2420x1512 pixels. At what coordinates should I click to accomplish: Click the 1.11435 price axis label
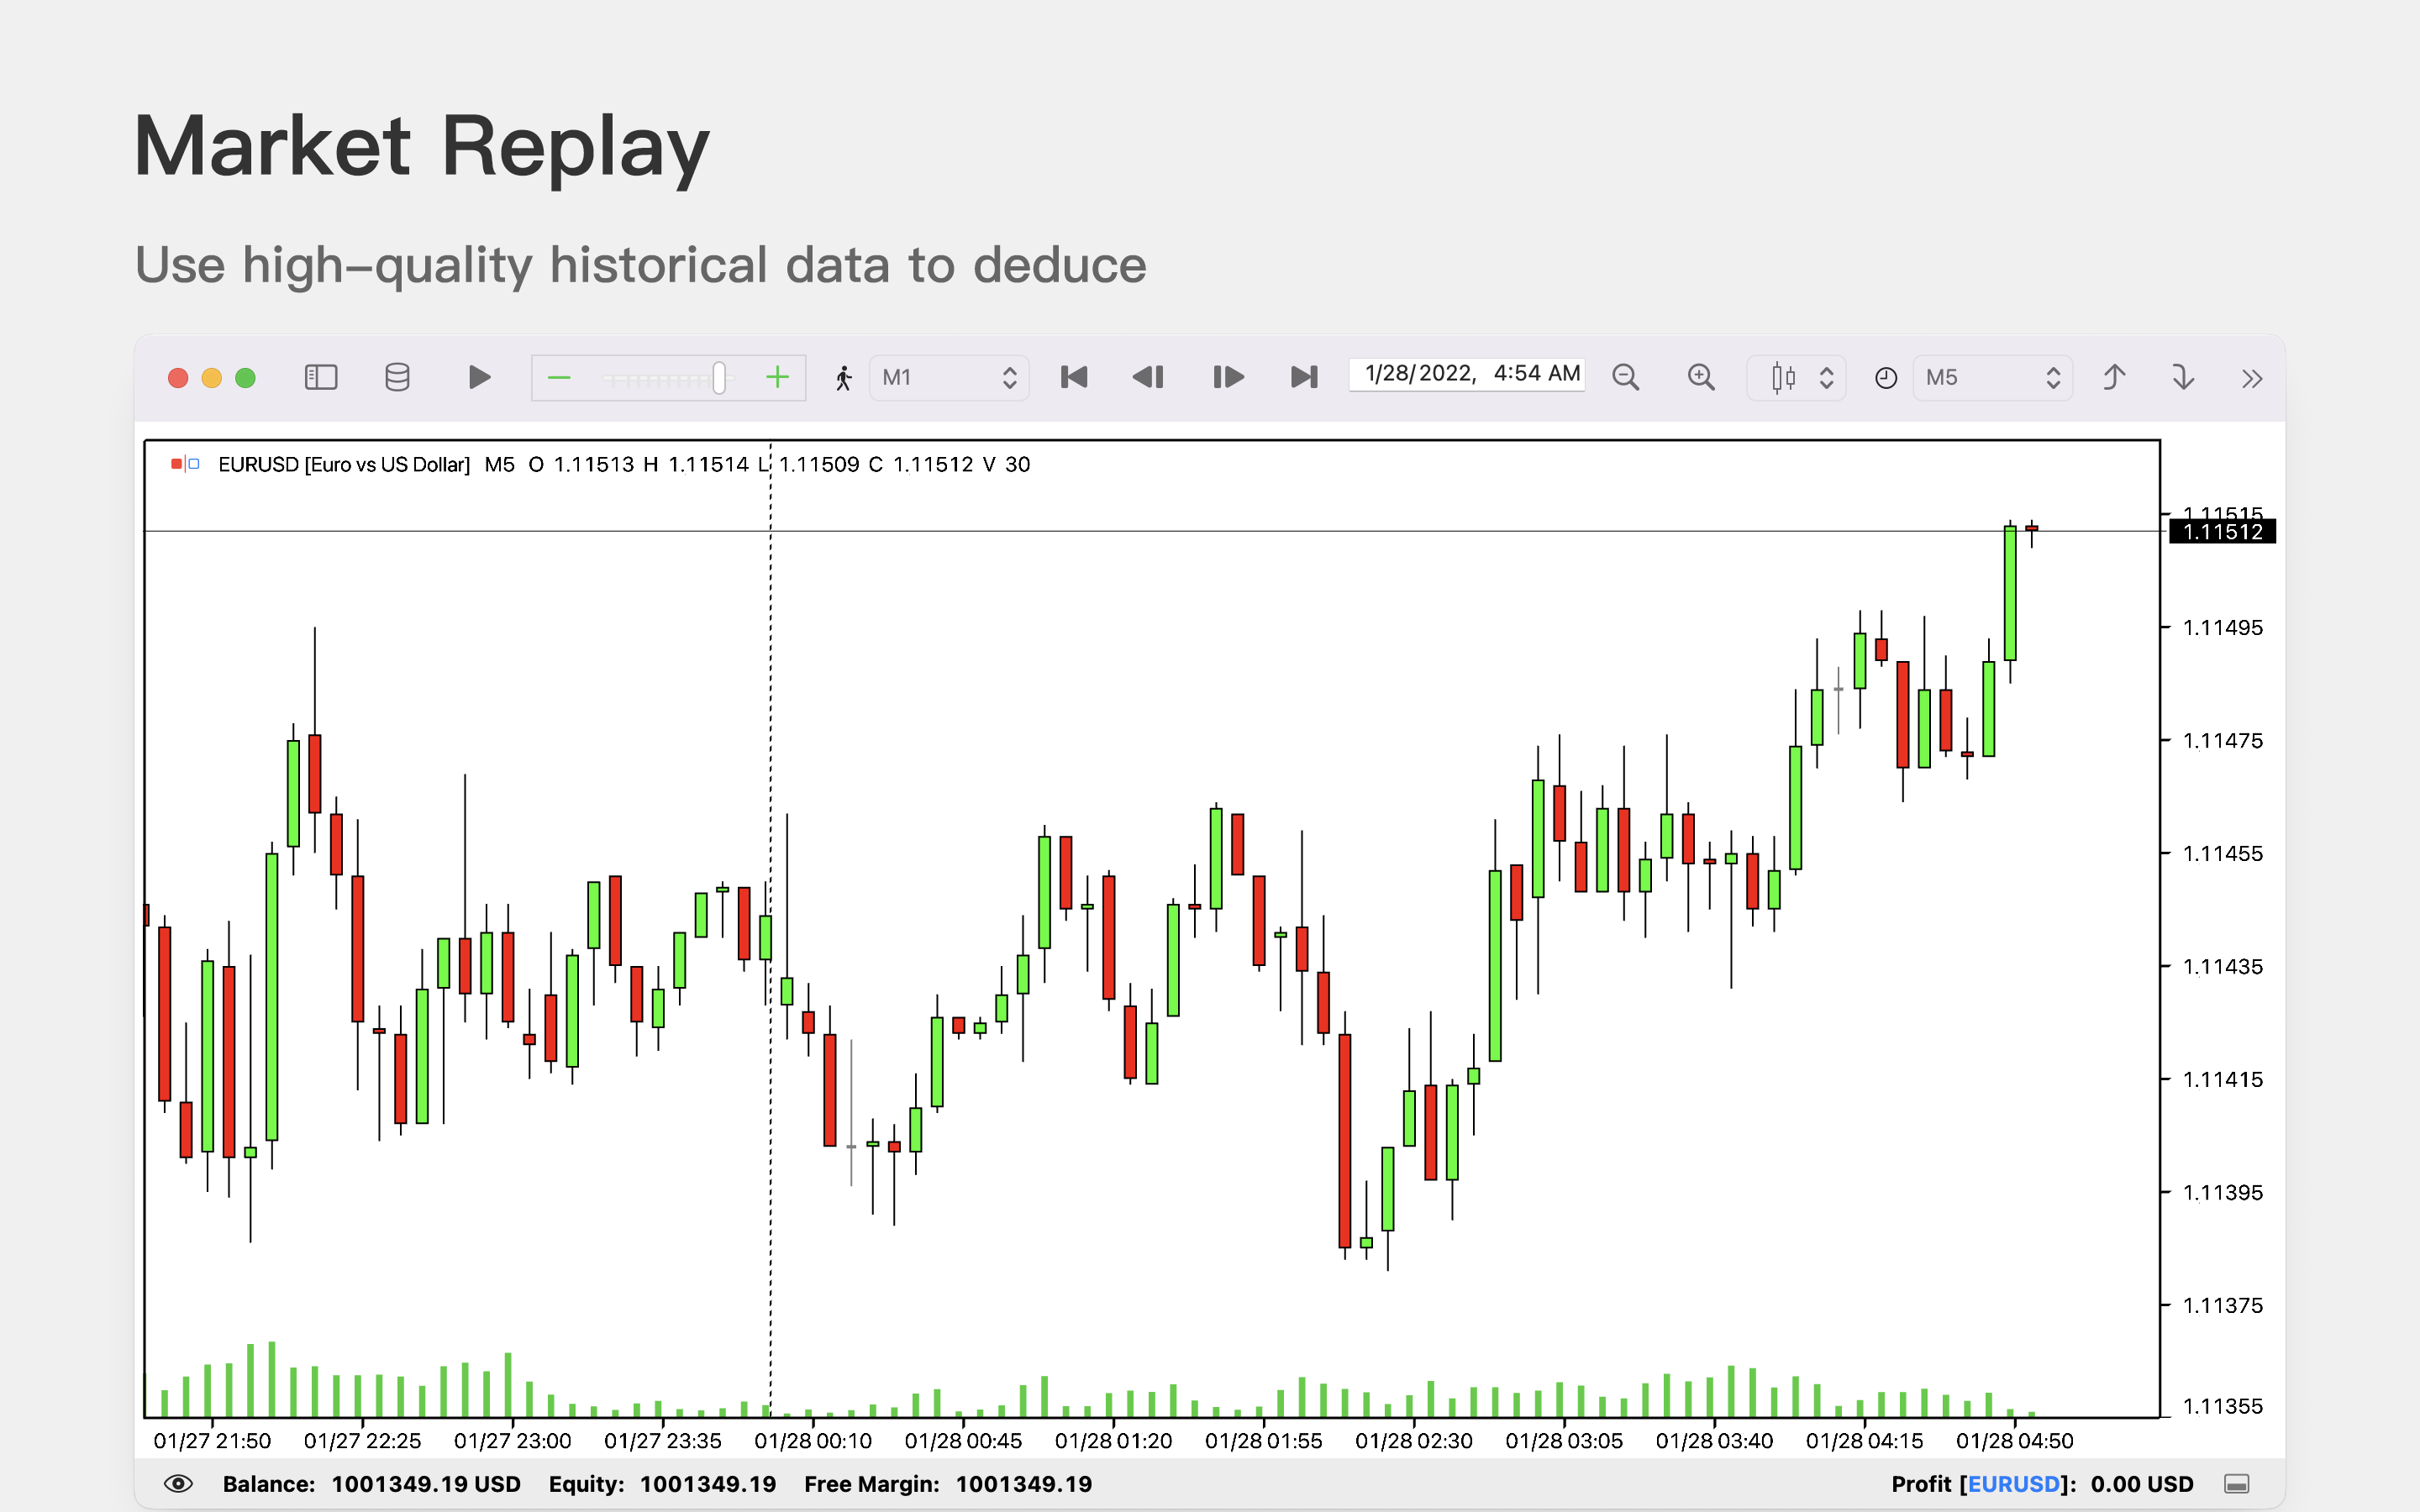pyautogui.click(x=2222, y=966)
